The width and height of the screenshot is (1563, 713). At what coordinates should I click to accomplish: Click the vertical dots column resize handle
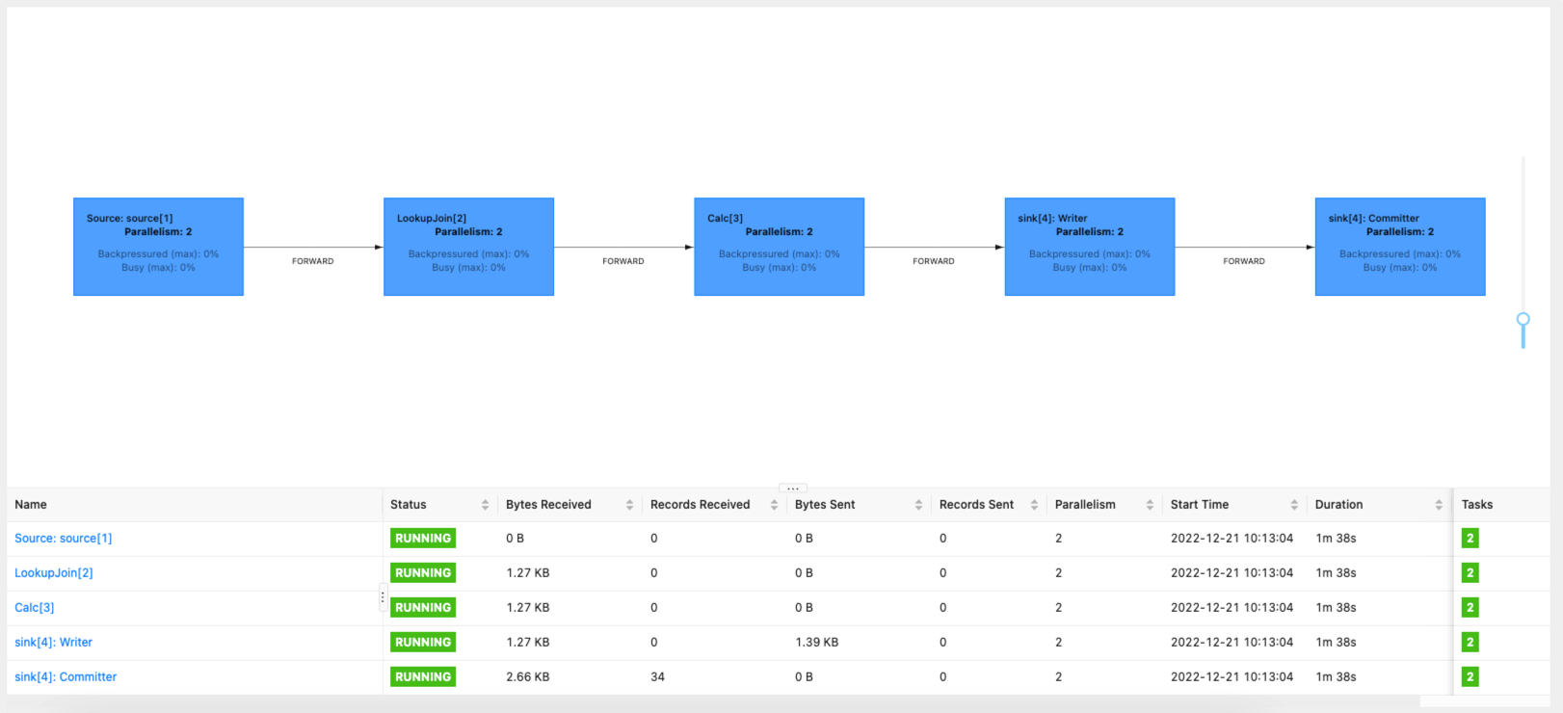click(383, 597)
